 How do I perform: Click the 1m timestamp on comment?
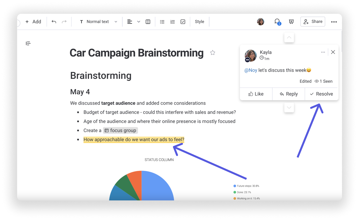[x=264, y=58]
